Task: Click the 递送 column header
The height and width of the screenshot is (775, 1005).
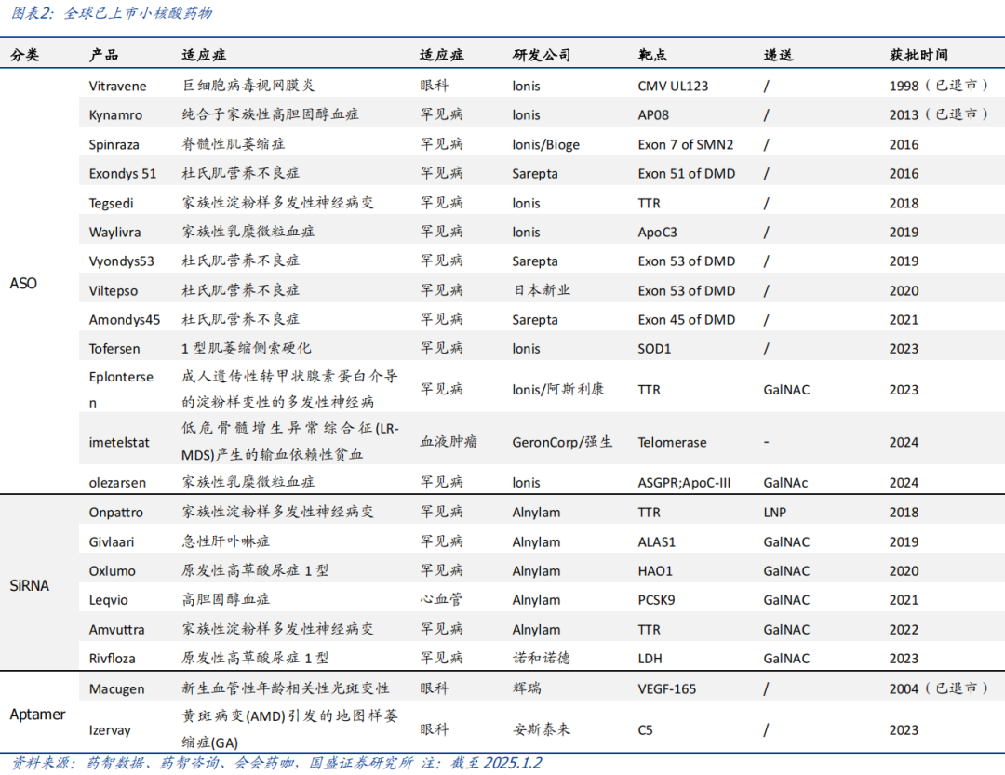Action: point(778,55)
